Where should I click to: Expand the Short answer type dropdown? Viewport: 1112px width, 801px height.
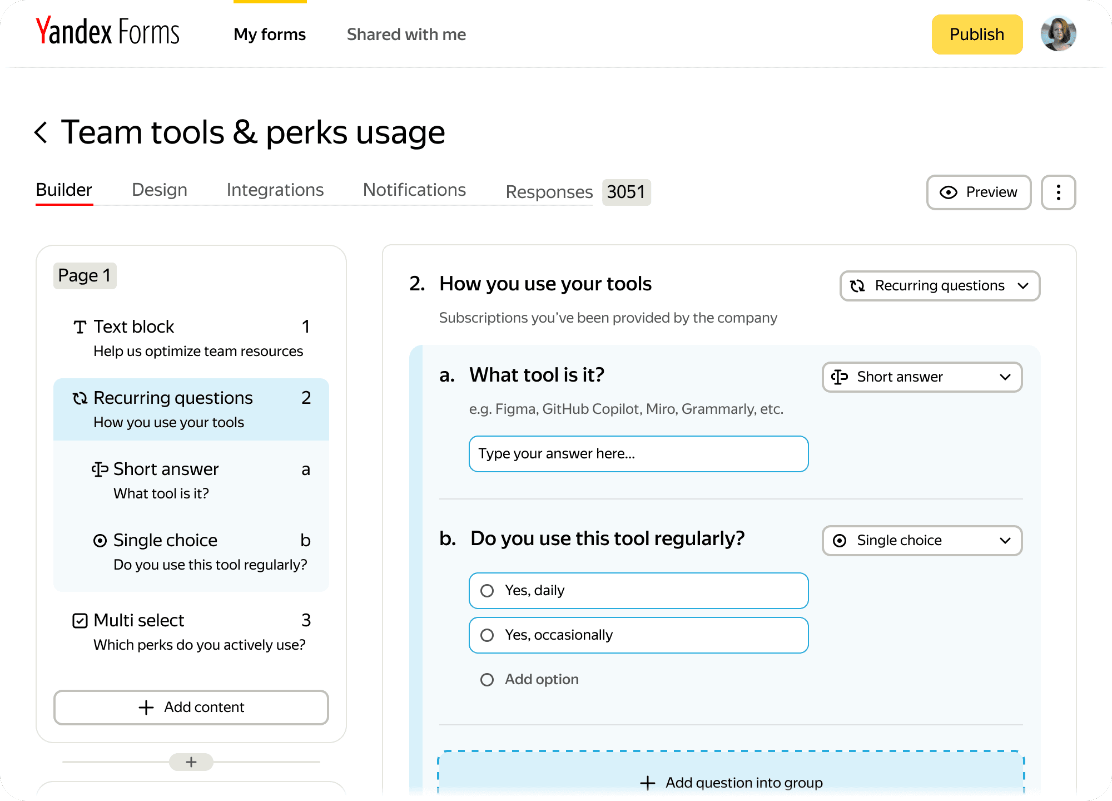point(922,377)
